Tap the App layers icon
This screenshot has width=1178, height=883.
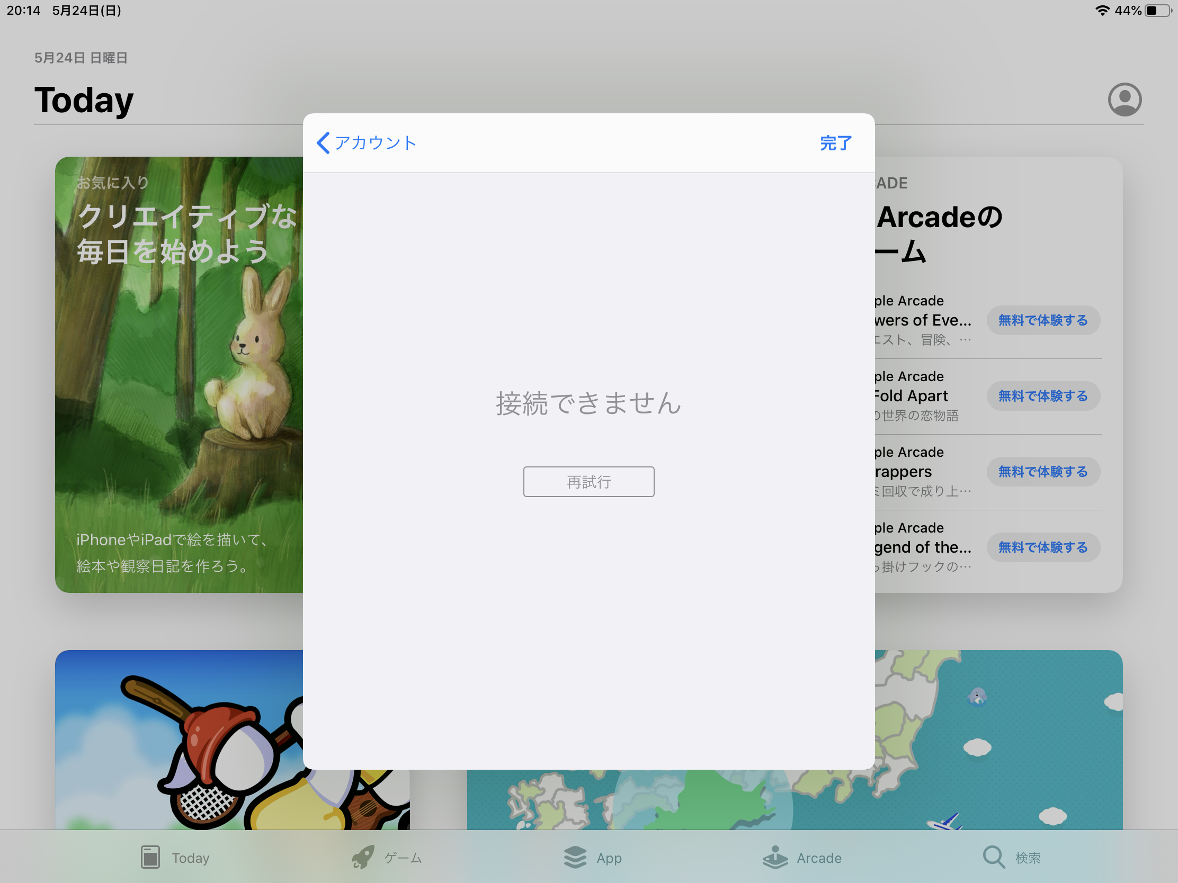(x=575, y=858)
